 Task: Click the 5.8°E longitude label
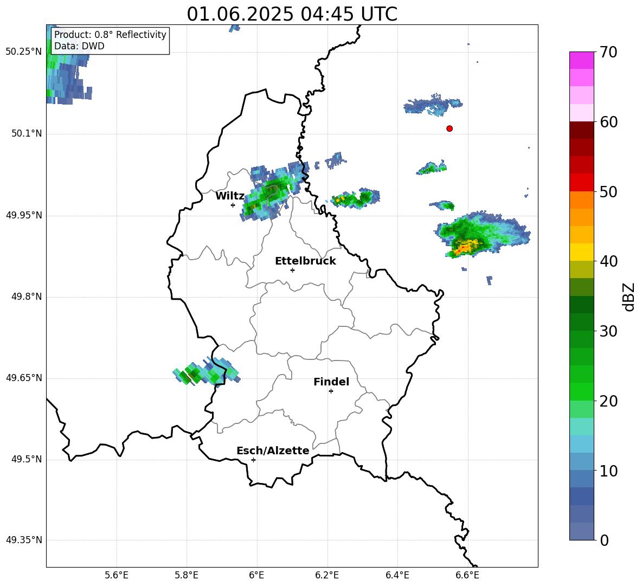coord(187,575)
